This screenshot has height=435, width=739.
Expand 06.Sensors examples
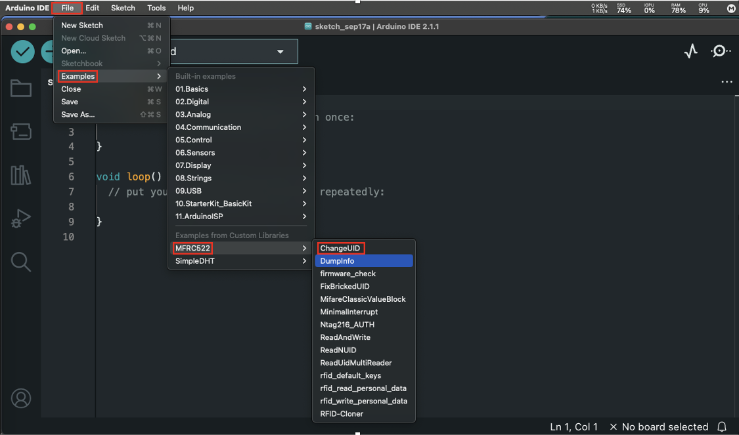(241, 152)
